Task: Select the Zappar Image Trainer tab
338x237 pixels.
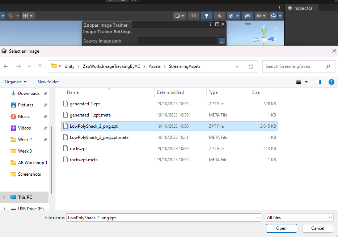Action: (x=106, y=25)
